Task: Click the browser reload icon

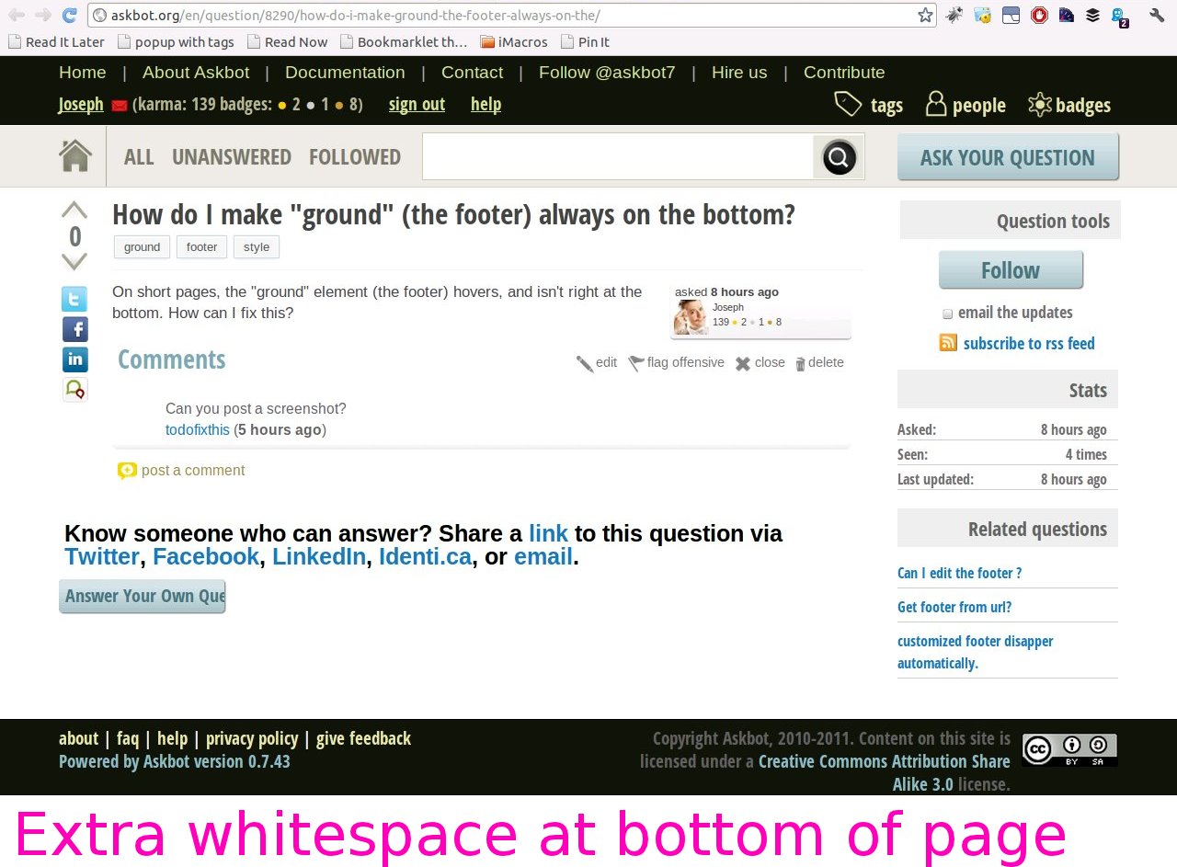Action: point(70,15)
